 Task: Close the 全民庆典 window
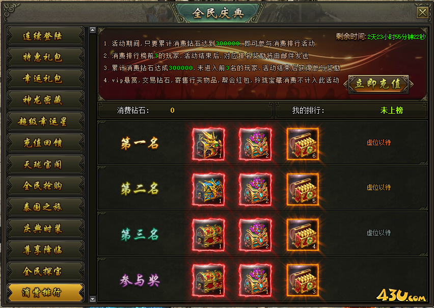pyautogui.click(x=422, y=12)
